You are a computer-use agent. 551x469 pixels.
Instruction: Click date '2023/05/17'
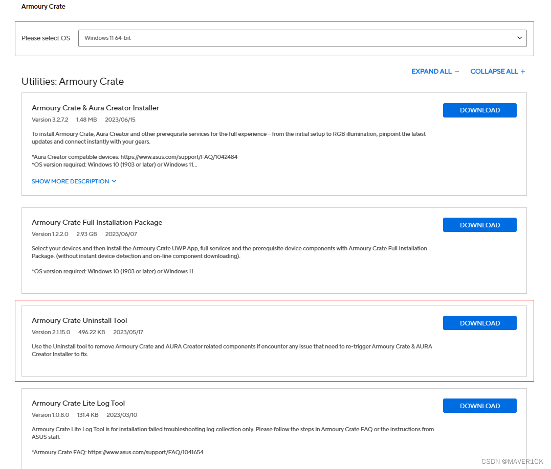(128, 332)
